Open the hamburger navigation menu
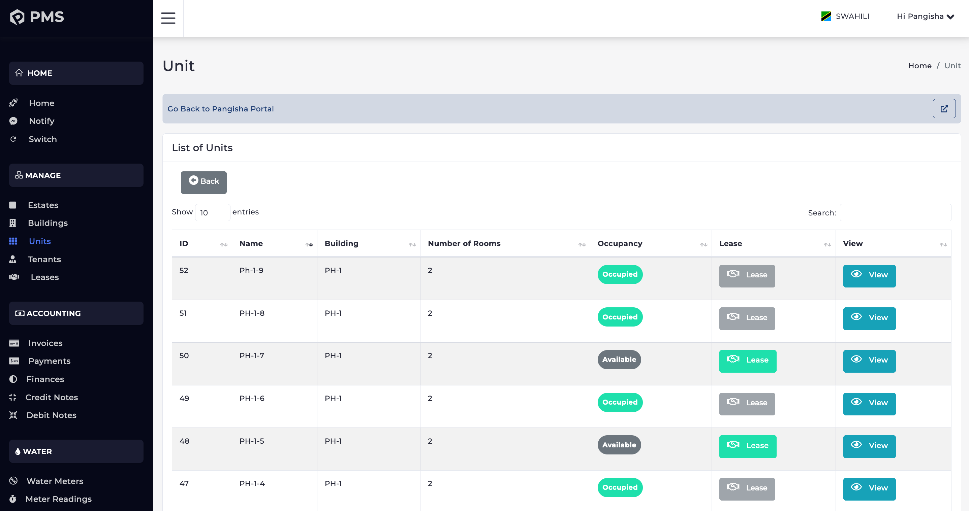The height and width of the screenshot is (511, 969). pos(168,18)
